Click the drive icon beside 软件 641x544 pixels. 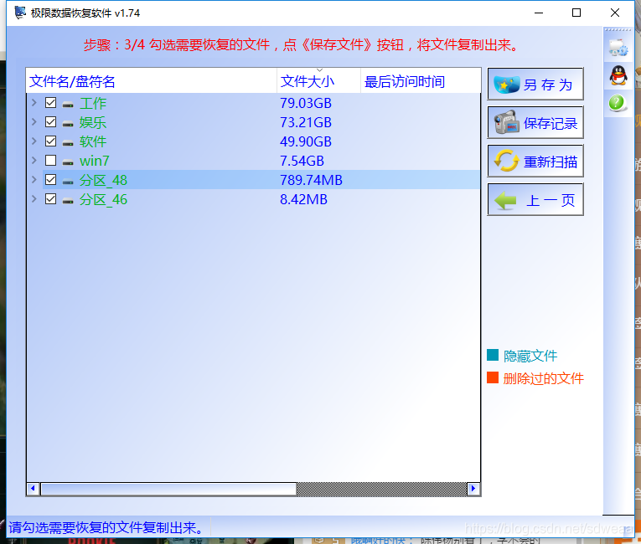pos(68,142)
